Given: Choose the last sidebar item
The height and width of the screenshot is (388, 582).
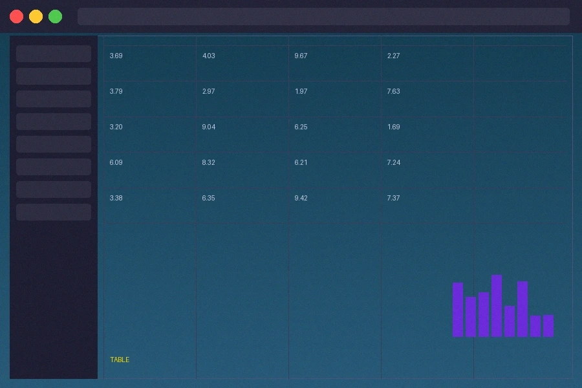Looking at the screenshot, I should coord(54,212).
